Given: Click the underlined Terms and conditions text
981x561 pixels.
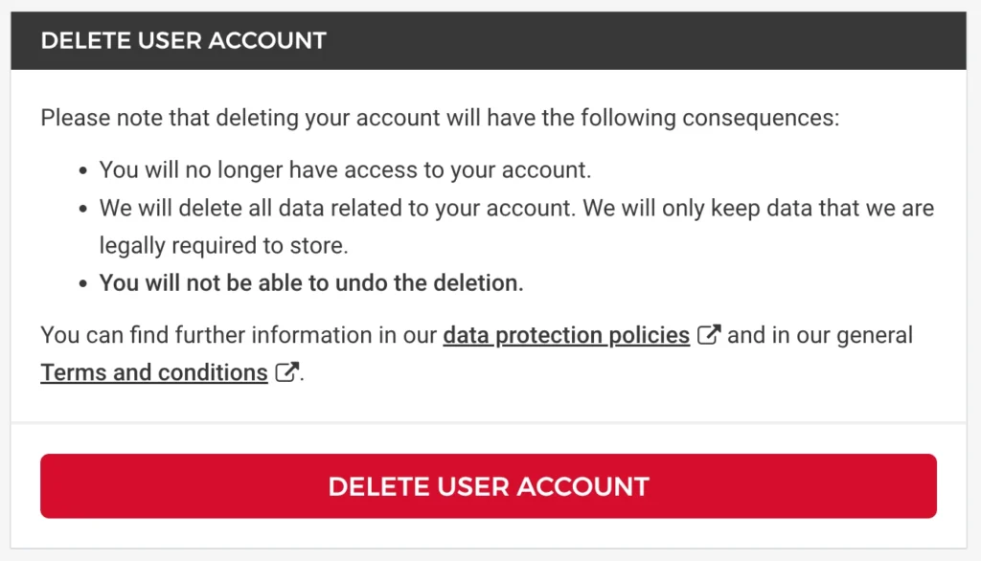Looking at the screenshot, I should coord(153,371).
